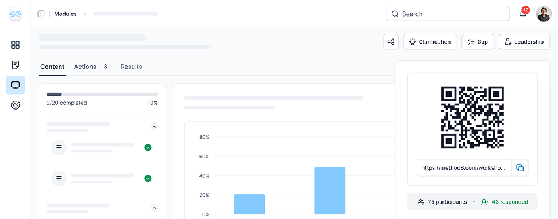Toggle the sidebar panel icon
Image resolution: width=558 pixels, height=219 pixels.
click(41, 14)
